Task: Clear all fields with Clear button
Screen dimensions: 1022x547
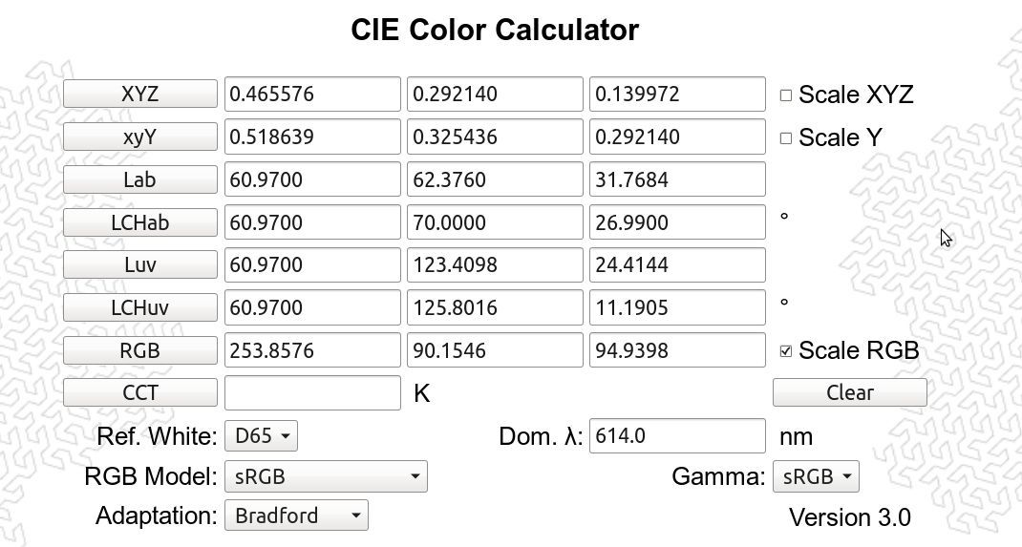Action: pos(850,392)
